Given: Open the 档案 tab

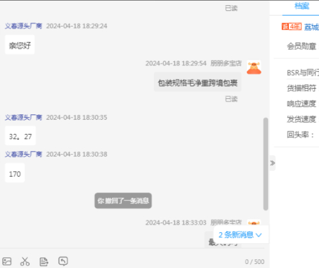Looking at the screenshot, I should pyautogui.click(x=302, y=6).
